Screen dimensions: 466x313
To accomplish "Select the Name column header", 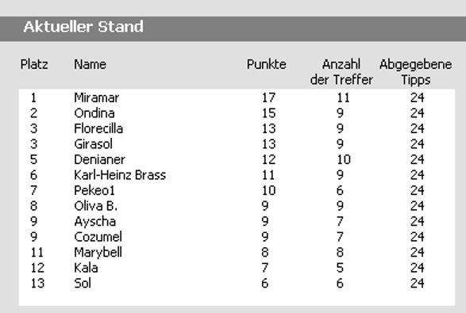I will click(x=90, y=64).
